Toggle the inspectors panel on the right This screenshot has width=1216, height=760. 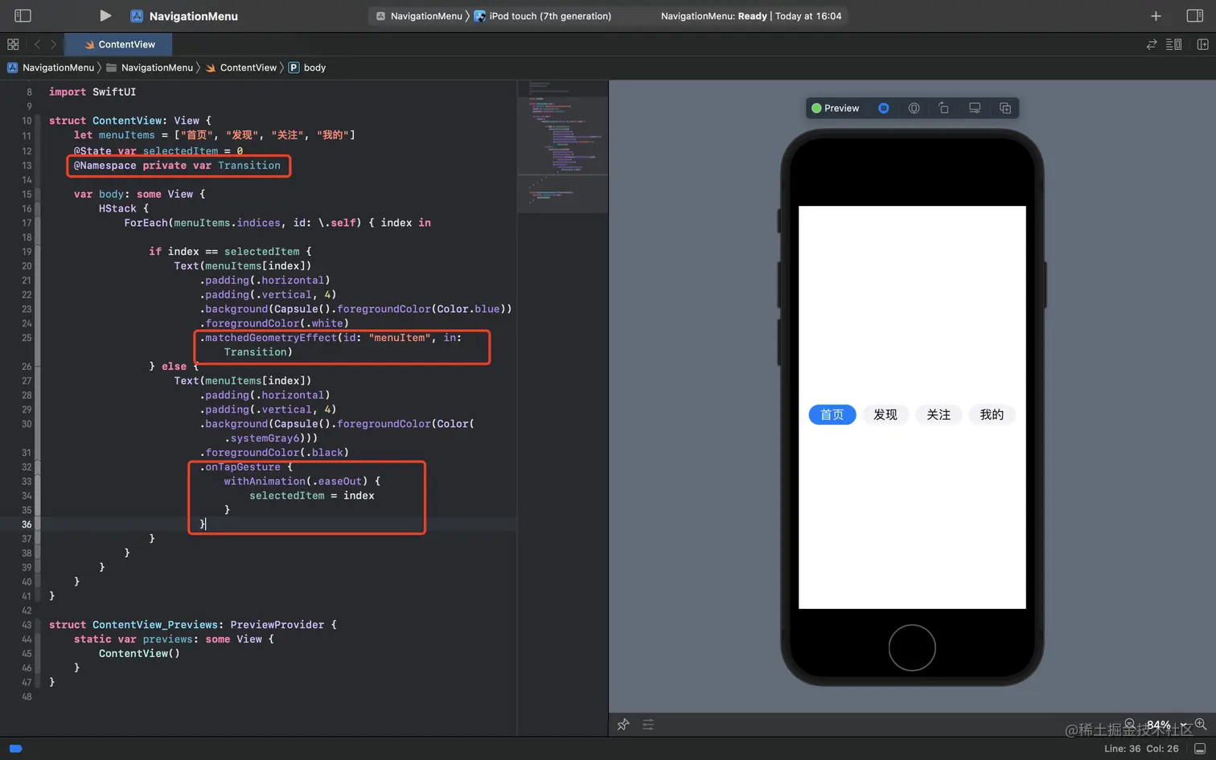point(1195,15)
